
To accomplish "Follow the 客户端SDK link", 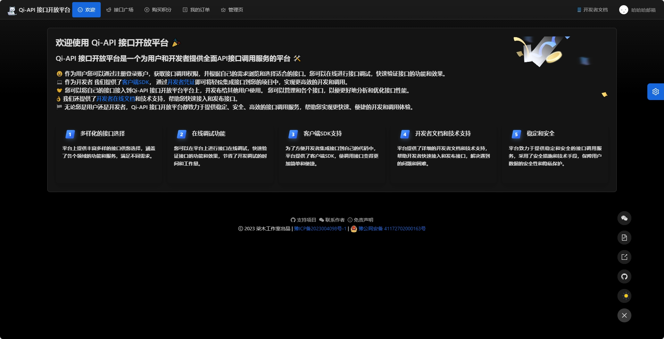I will coord(135,82).
